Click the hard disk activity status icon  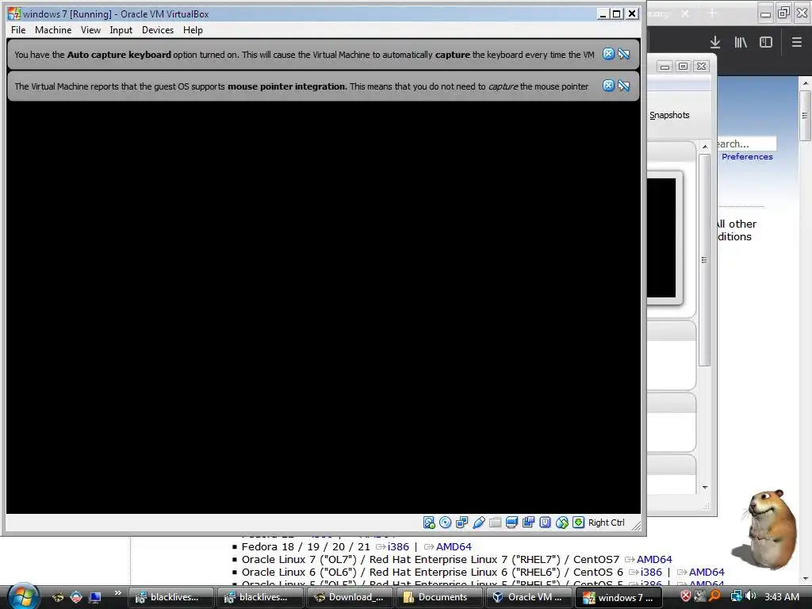(429, 523)
